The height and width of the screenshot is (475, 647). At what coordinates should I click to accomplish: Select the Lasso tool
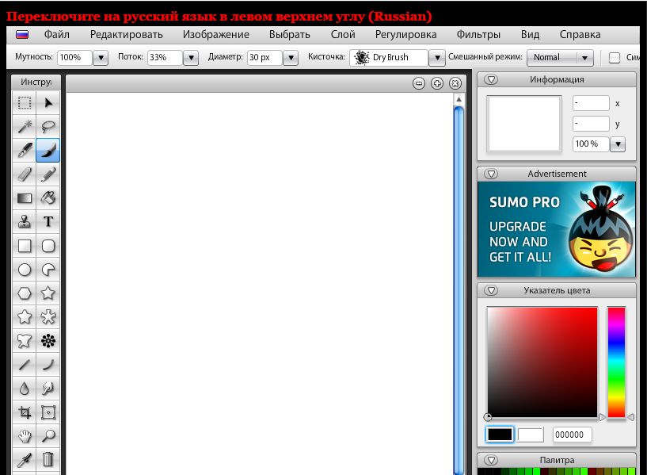(48, 126)
